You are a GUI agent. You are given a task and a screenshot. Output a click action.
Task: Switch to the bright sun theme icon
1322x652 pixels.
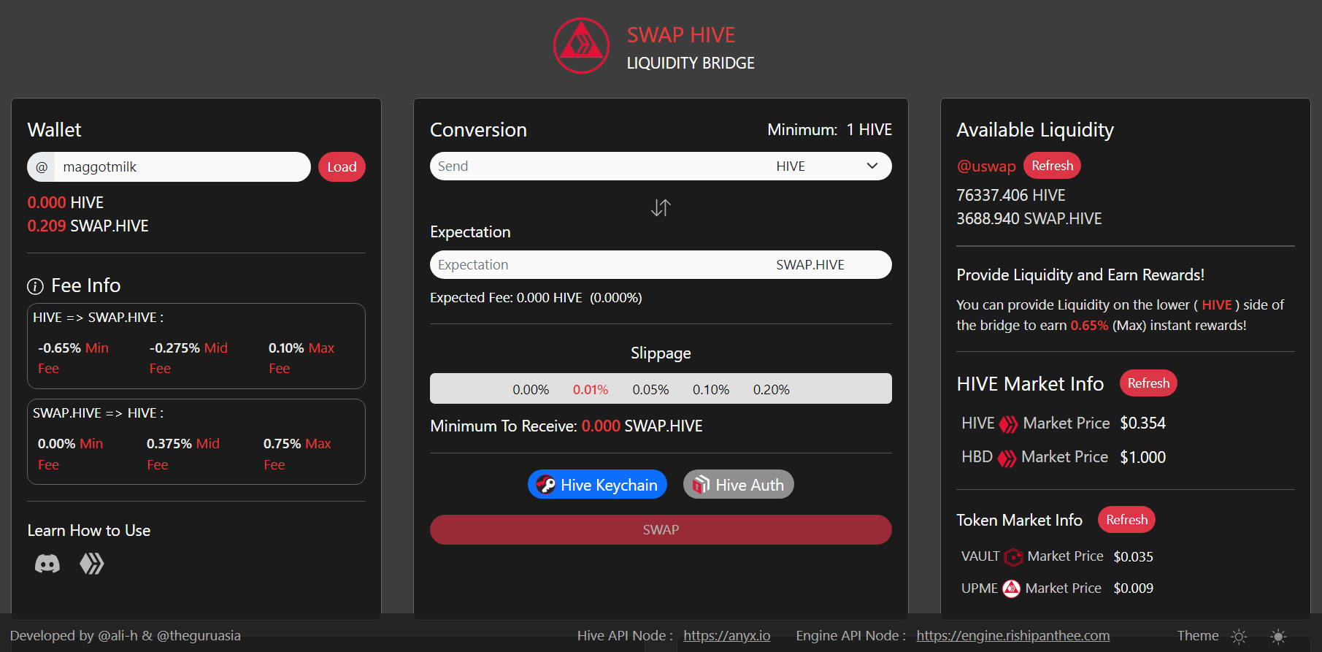pos(1278,637)
